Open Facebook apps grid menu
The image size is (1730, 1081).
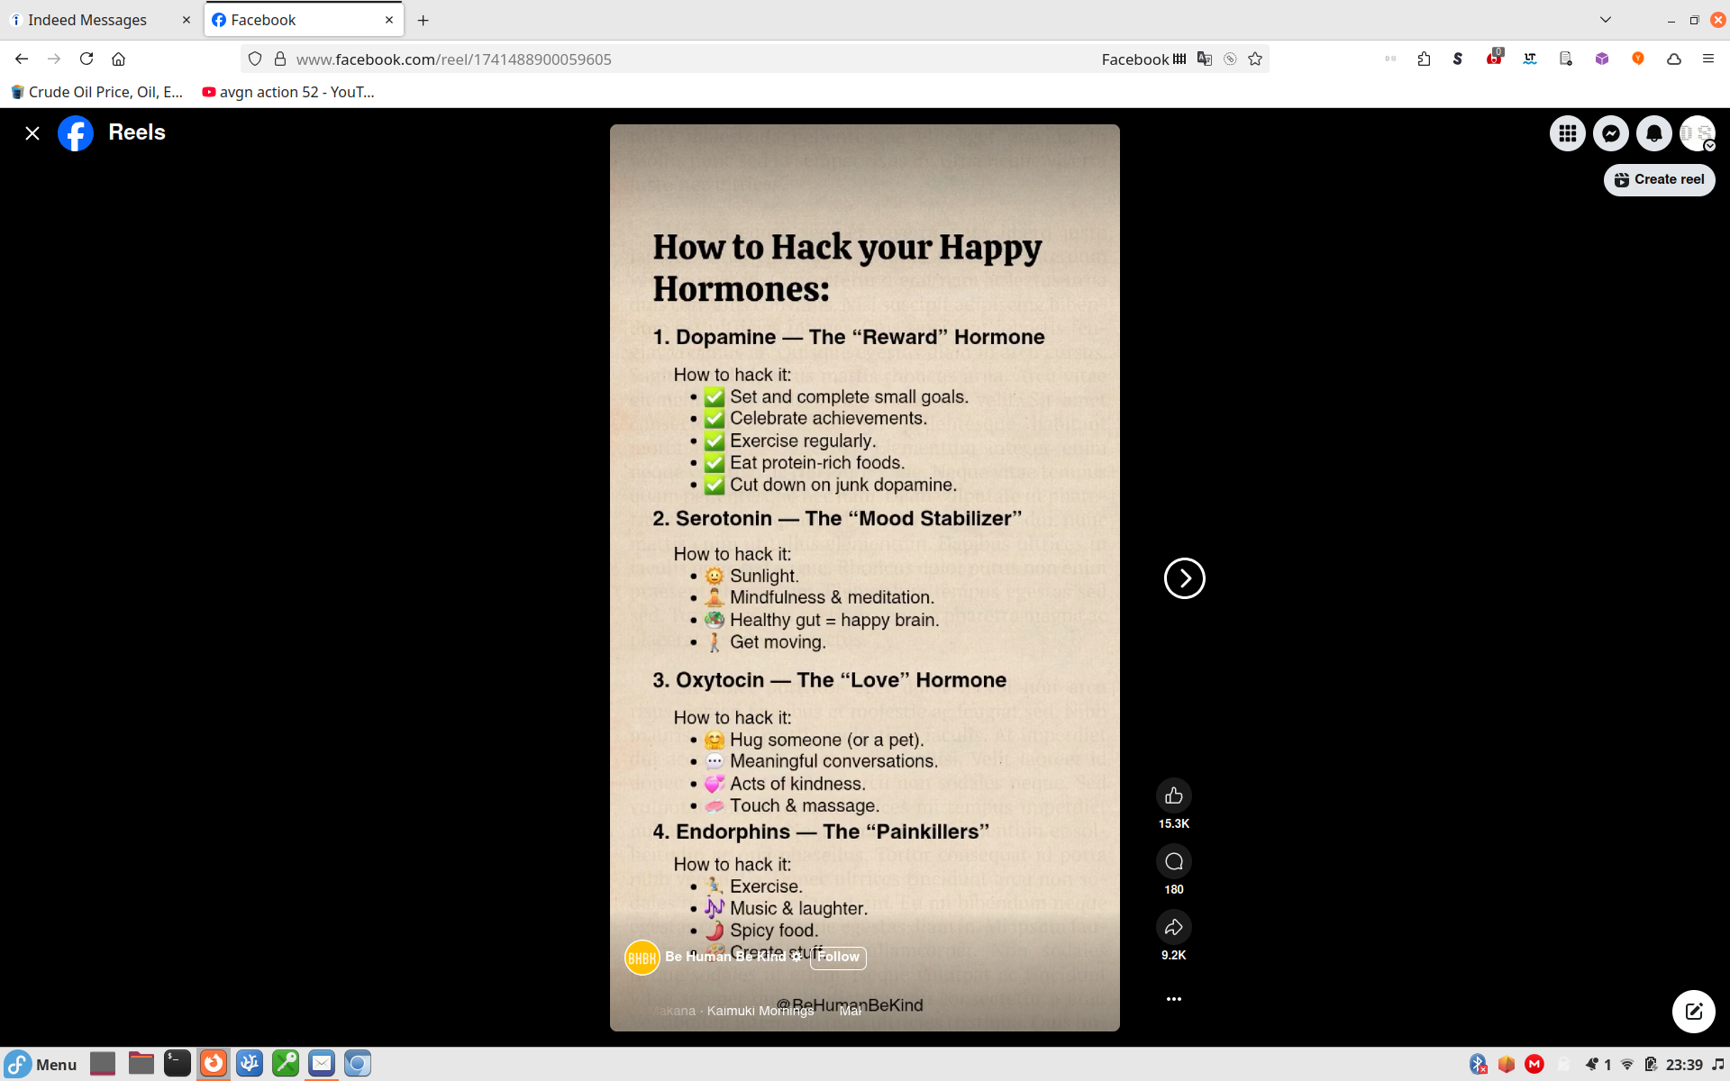tap(1567, 133)
